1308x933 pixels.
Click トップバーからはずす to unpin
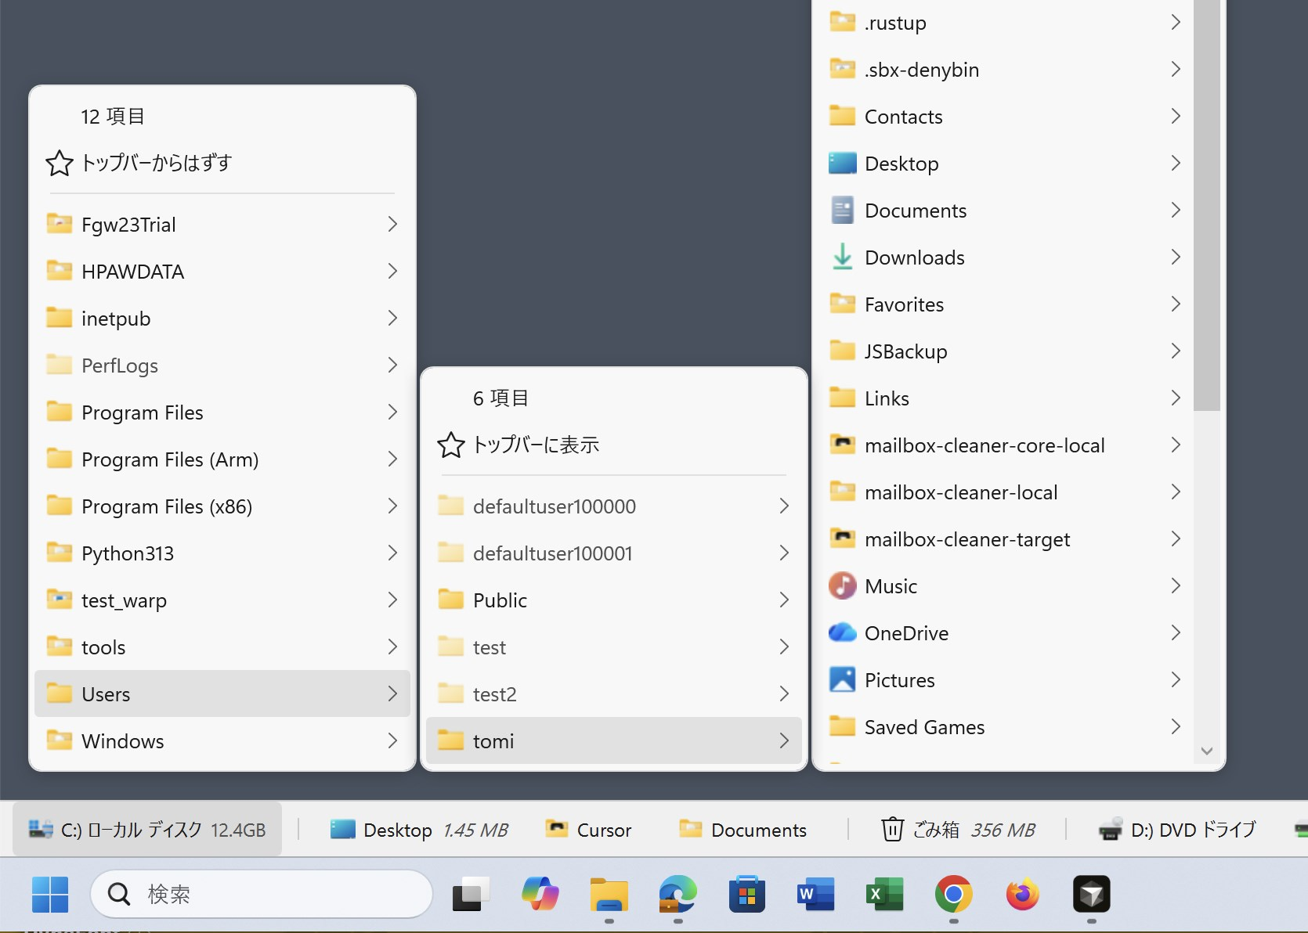222,163
